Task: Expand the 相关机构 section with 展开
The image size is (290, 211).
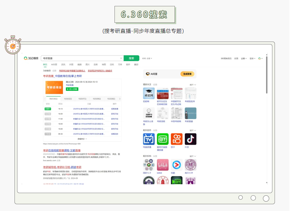Action: [x=193, y=156]
